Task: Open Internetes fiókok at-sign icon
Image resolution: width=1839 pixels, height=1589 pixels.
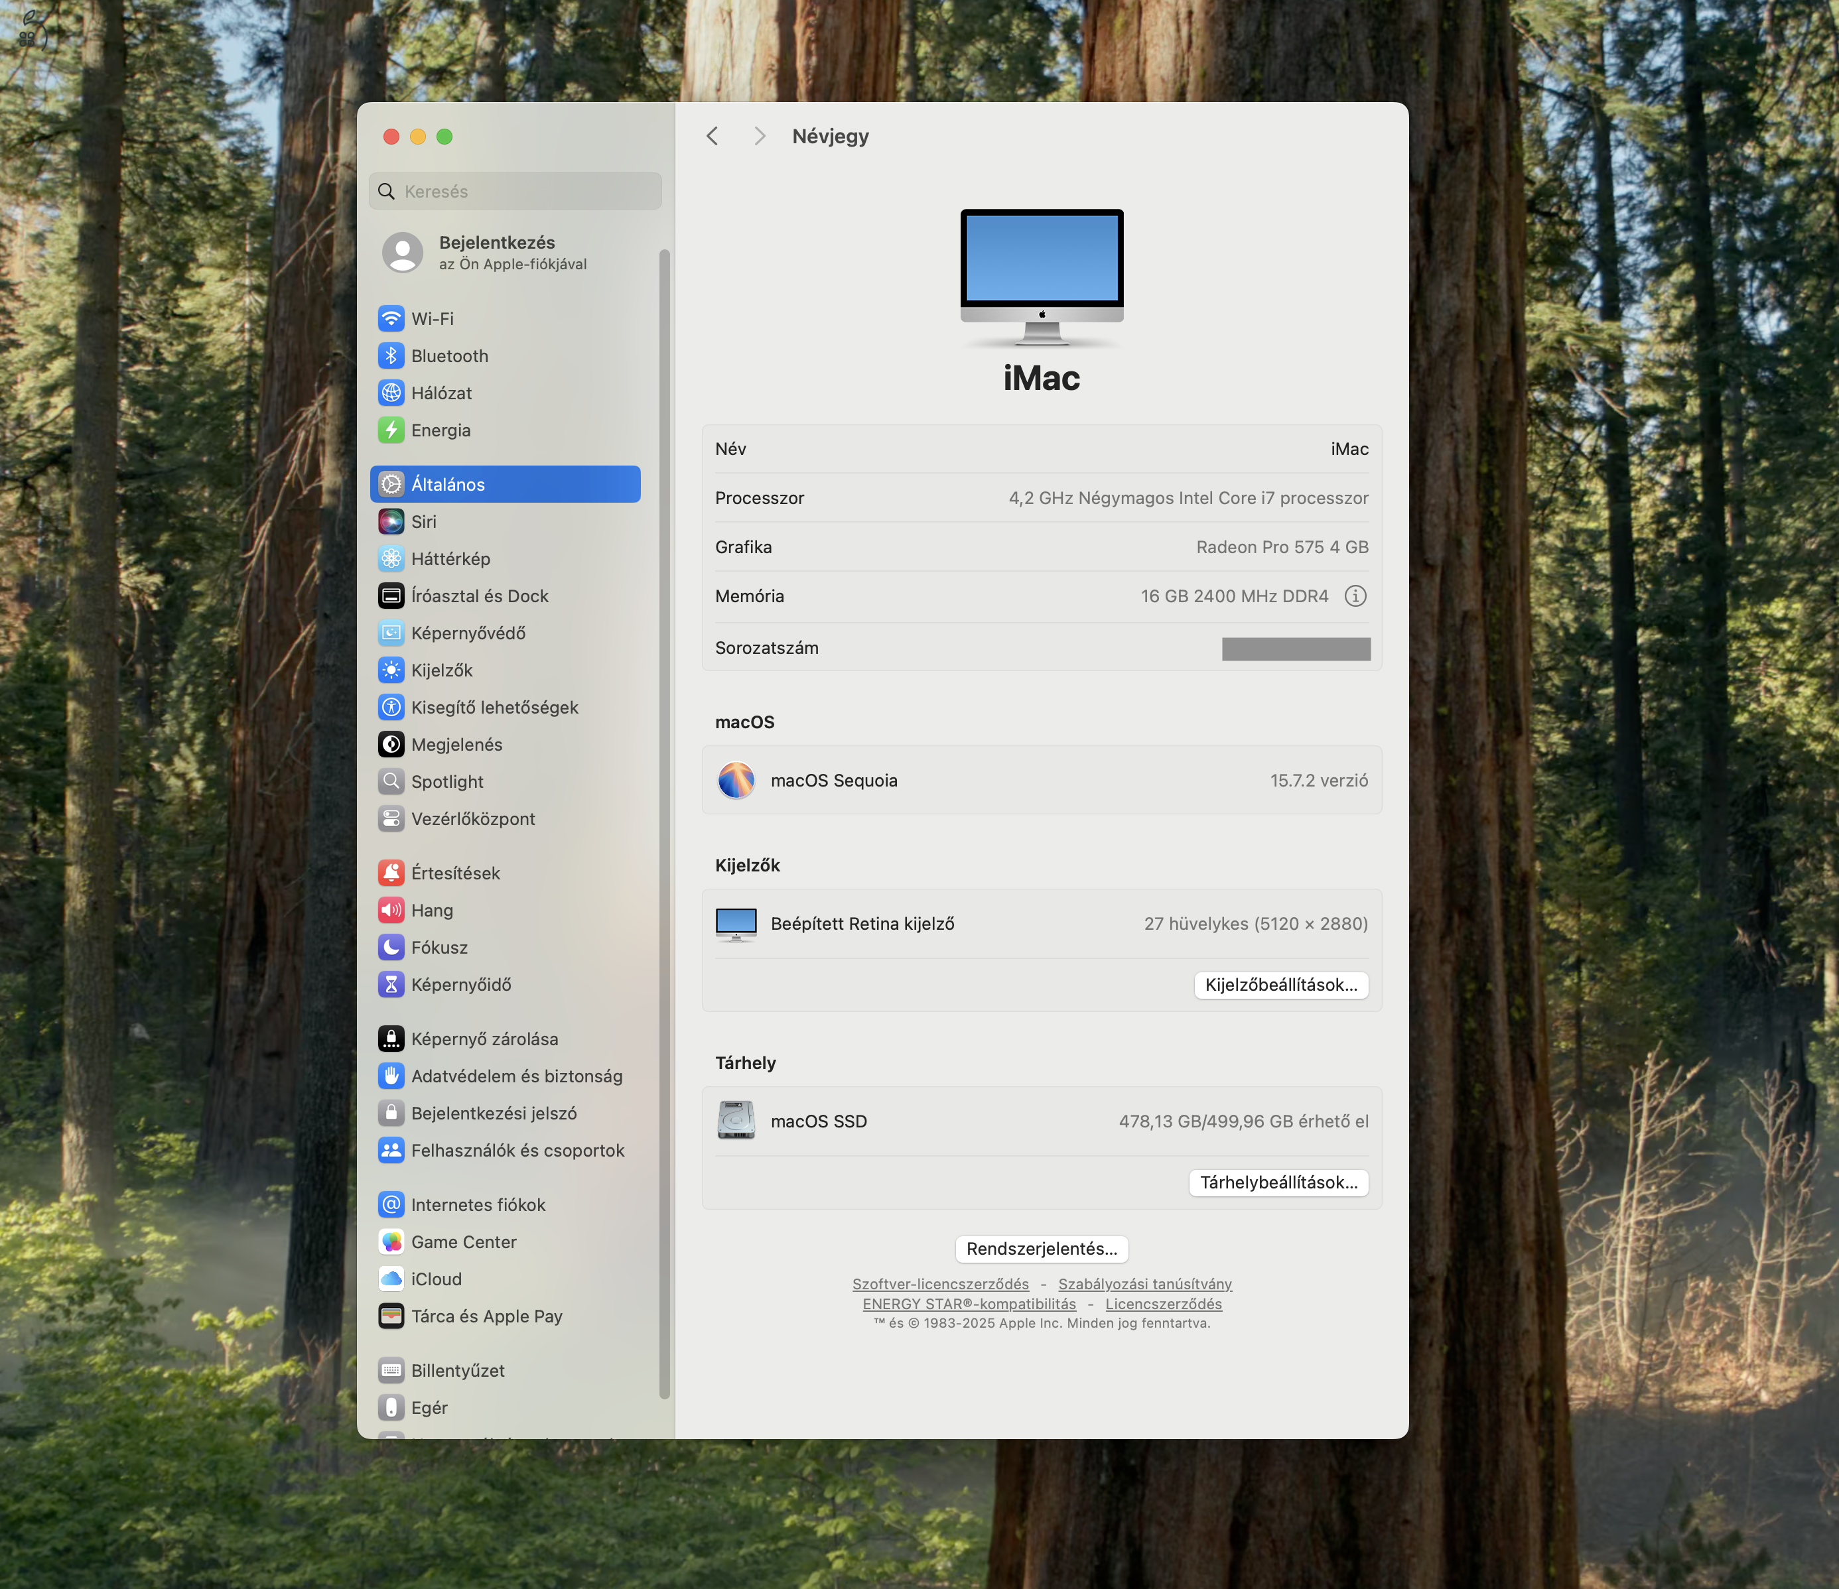Action: 391,1205
